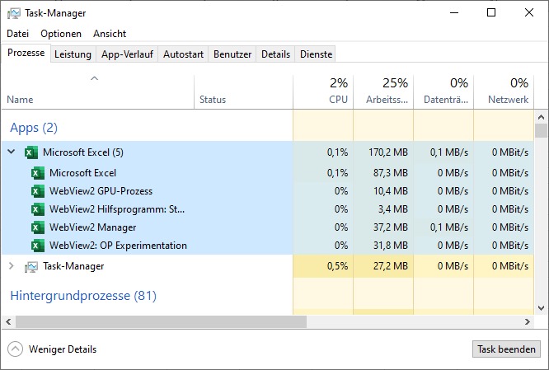Click Excel icon of the child Microsoft Excel row

point(38,173)
